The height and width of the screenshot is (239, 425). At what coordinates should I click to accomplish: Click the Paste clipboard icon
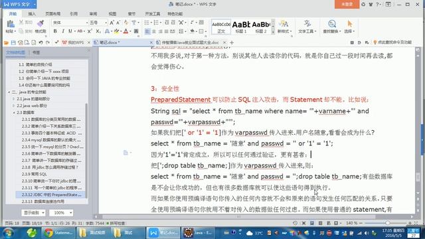(x=11, y=24)
